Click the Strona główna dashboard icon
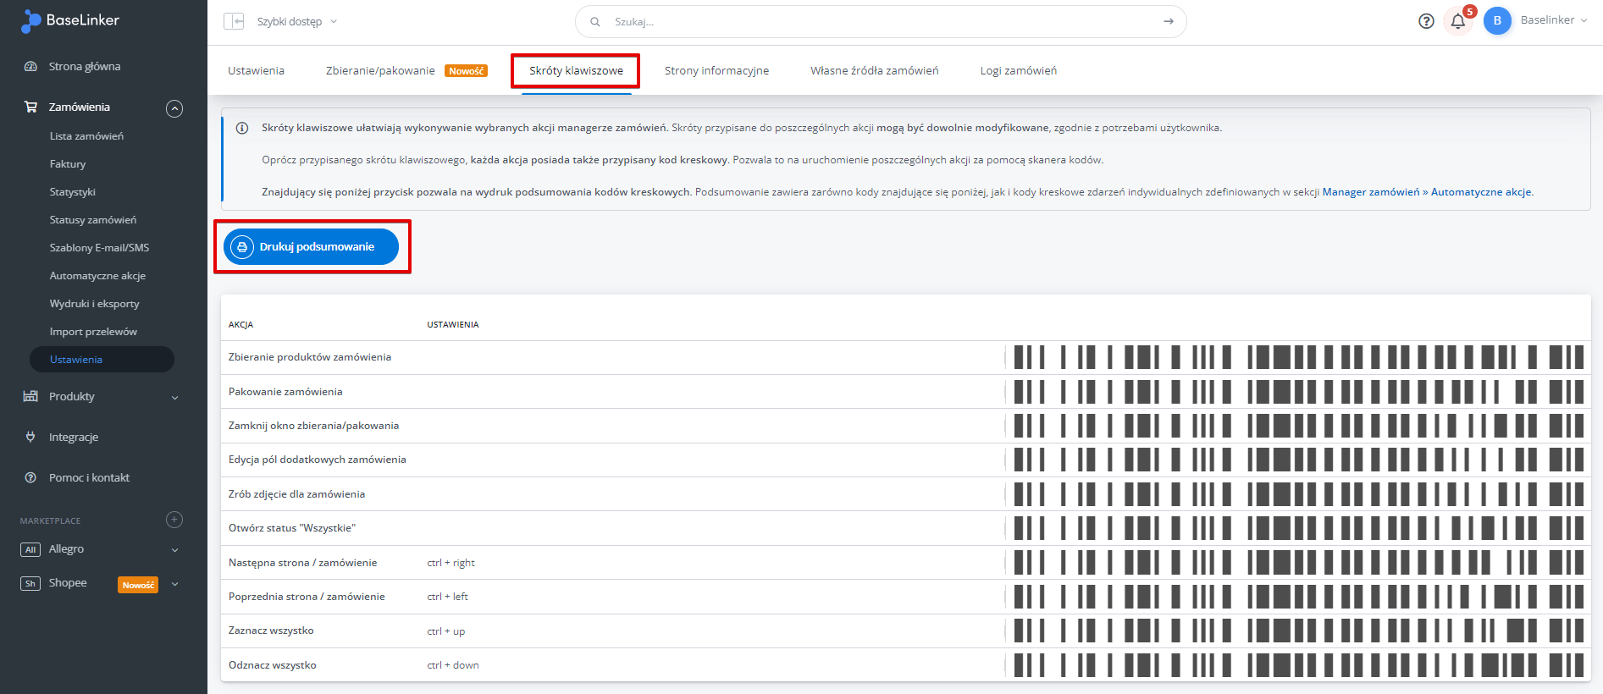Screen dimensions: 1603x694 [30, 66]
